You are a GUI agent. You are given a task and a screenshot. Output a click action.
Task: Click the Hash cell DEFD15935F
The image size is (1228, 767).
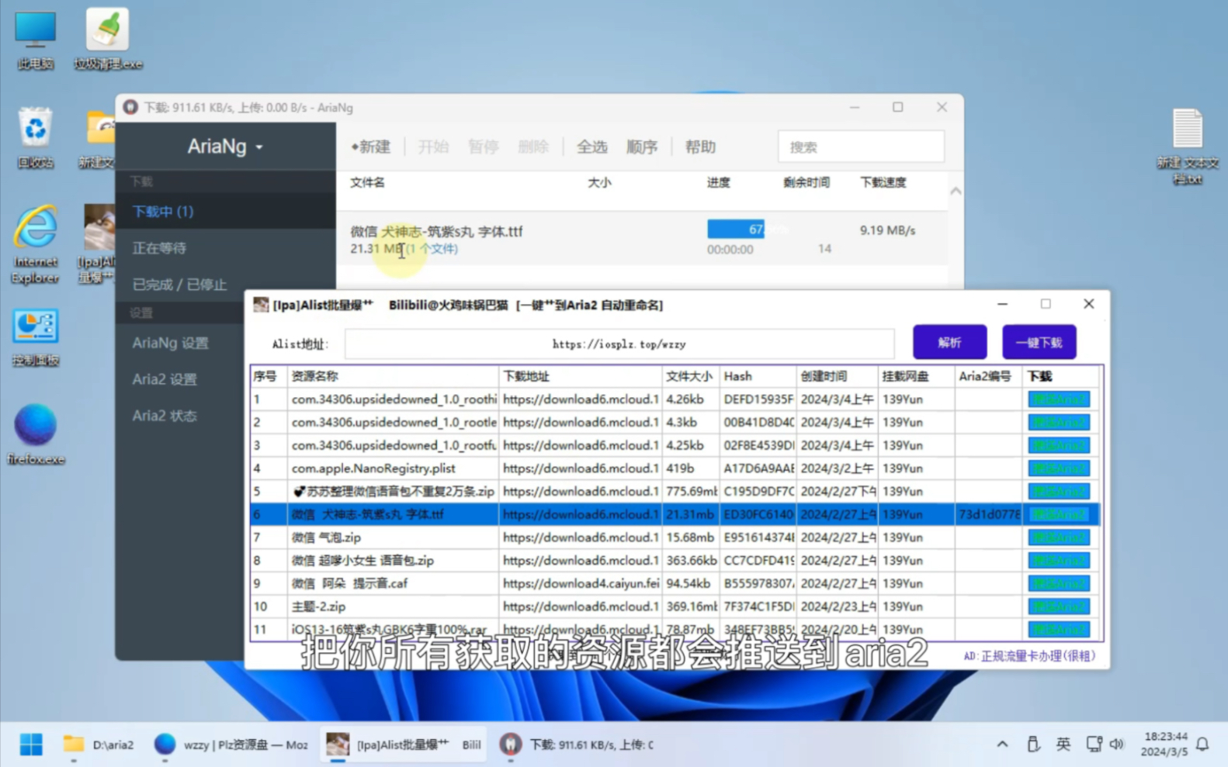click(758, 399)
